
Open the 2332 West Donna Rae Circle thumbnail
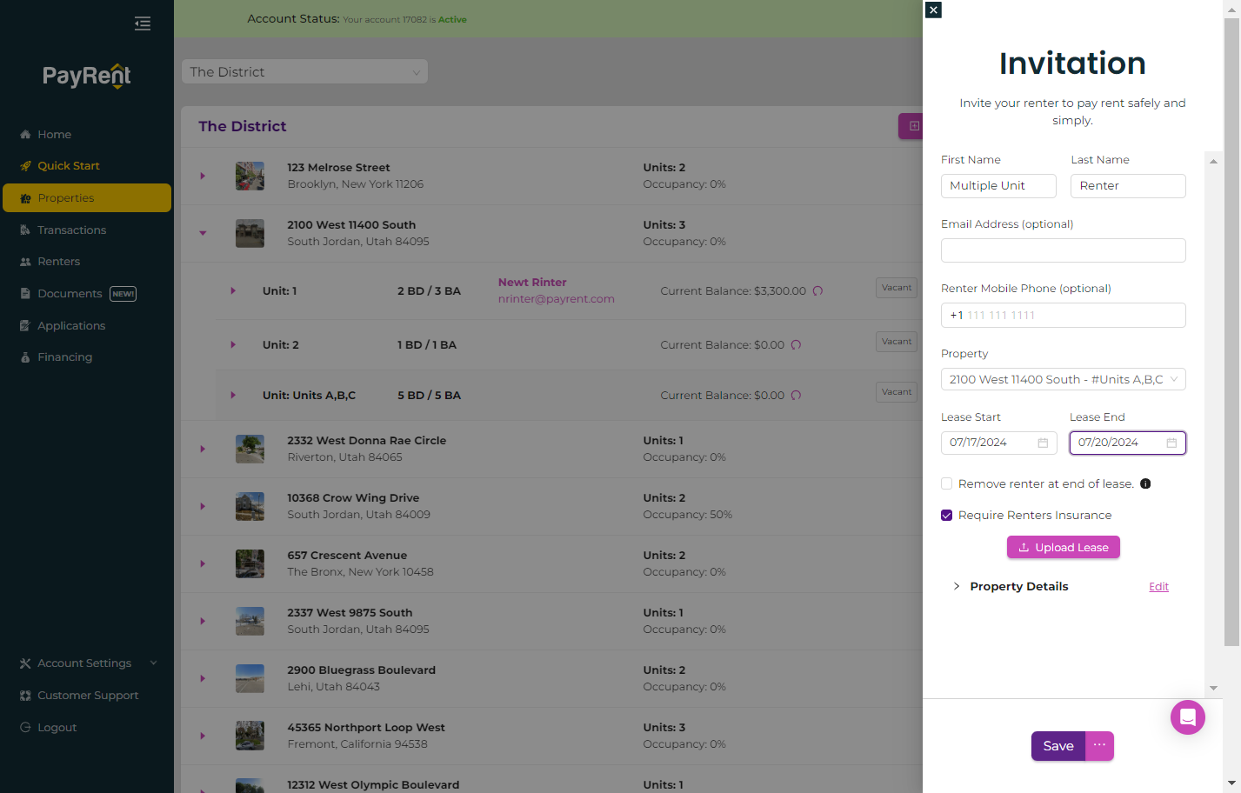(x=250, y=449)
